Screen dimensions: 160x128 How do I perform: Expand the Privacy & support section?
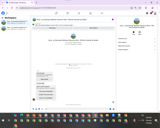[x=137, y=50]
